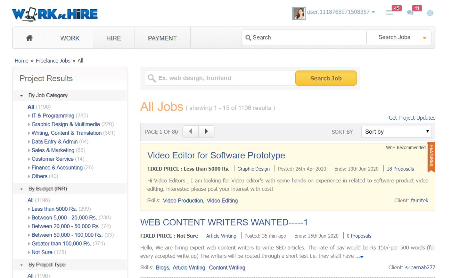Open the Search Jobs dropdown
Screen dimensions: 476x278
(x=399, y=38)
